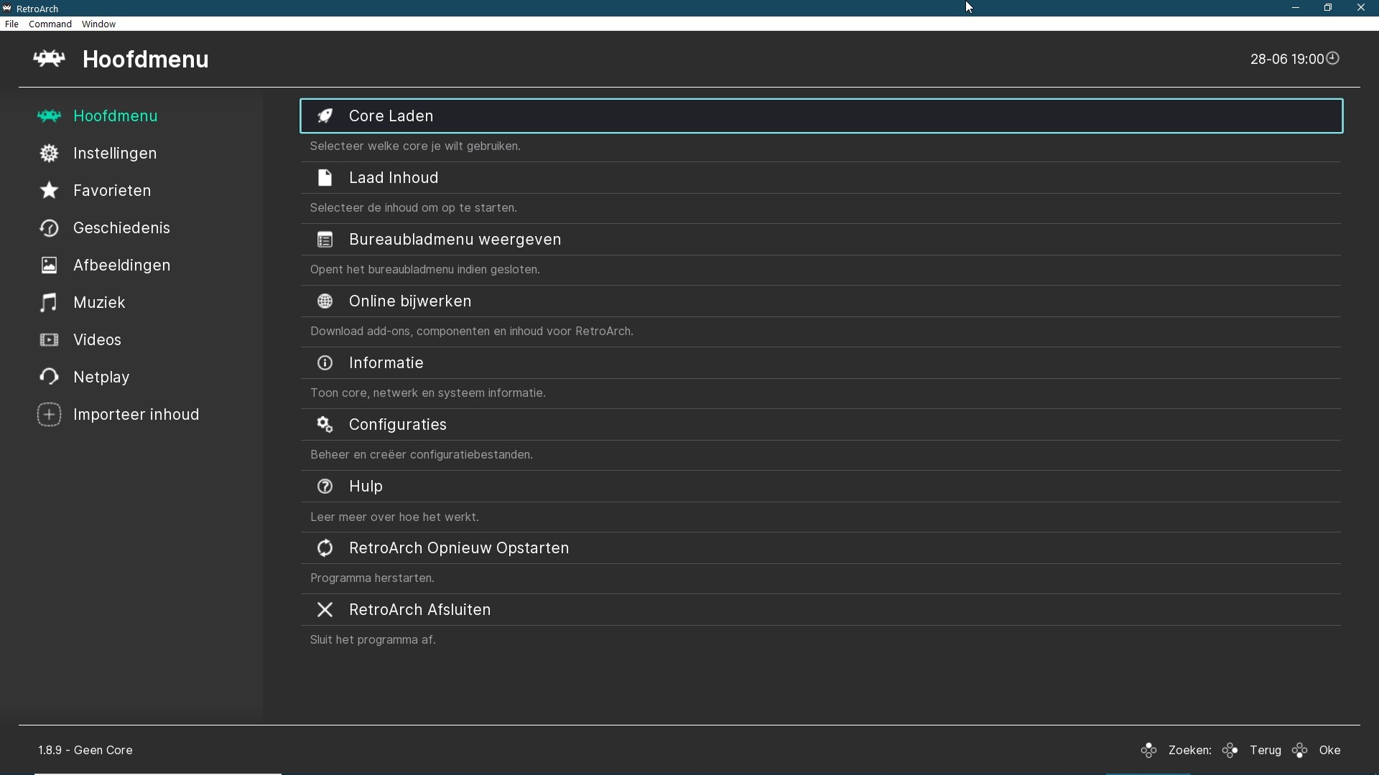Choose RetroArch Afsluiten
Image resolution: width=1379 pixels, height=775 pixels.
pos(821,610)
